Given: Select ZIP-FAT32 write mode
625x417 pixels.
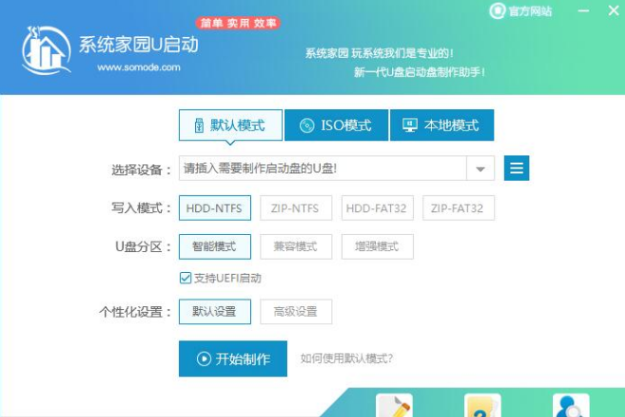Looking at the screenshot, I should pyautogui.click(x=458, y=208).
